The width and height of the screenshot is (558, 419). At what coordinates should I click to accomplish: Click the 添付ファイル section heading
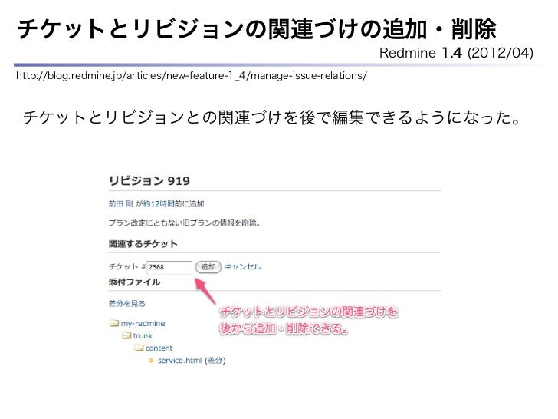pyautogui.click(x=135, y=282)
